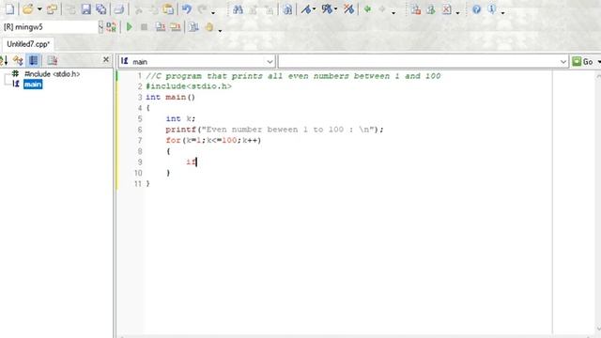
Task: Click the for loop on line 7
Action: [x=213, y=140]
